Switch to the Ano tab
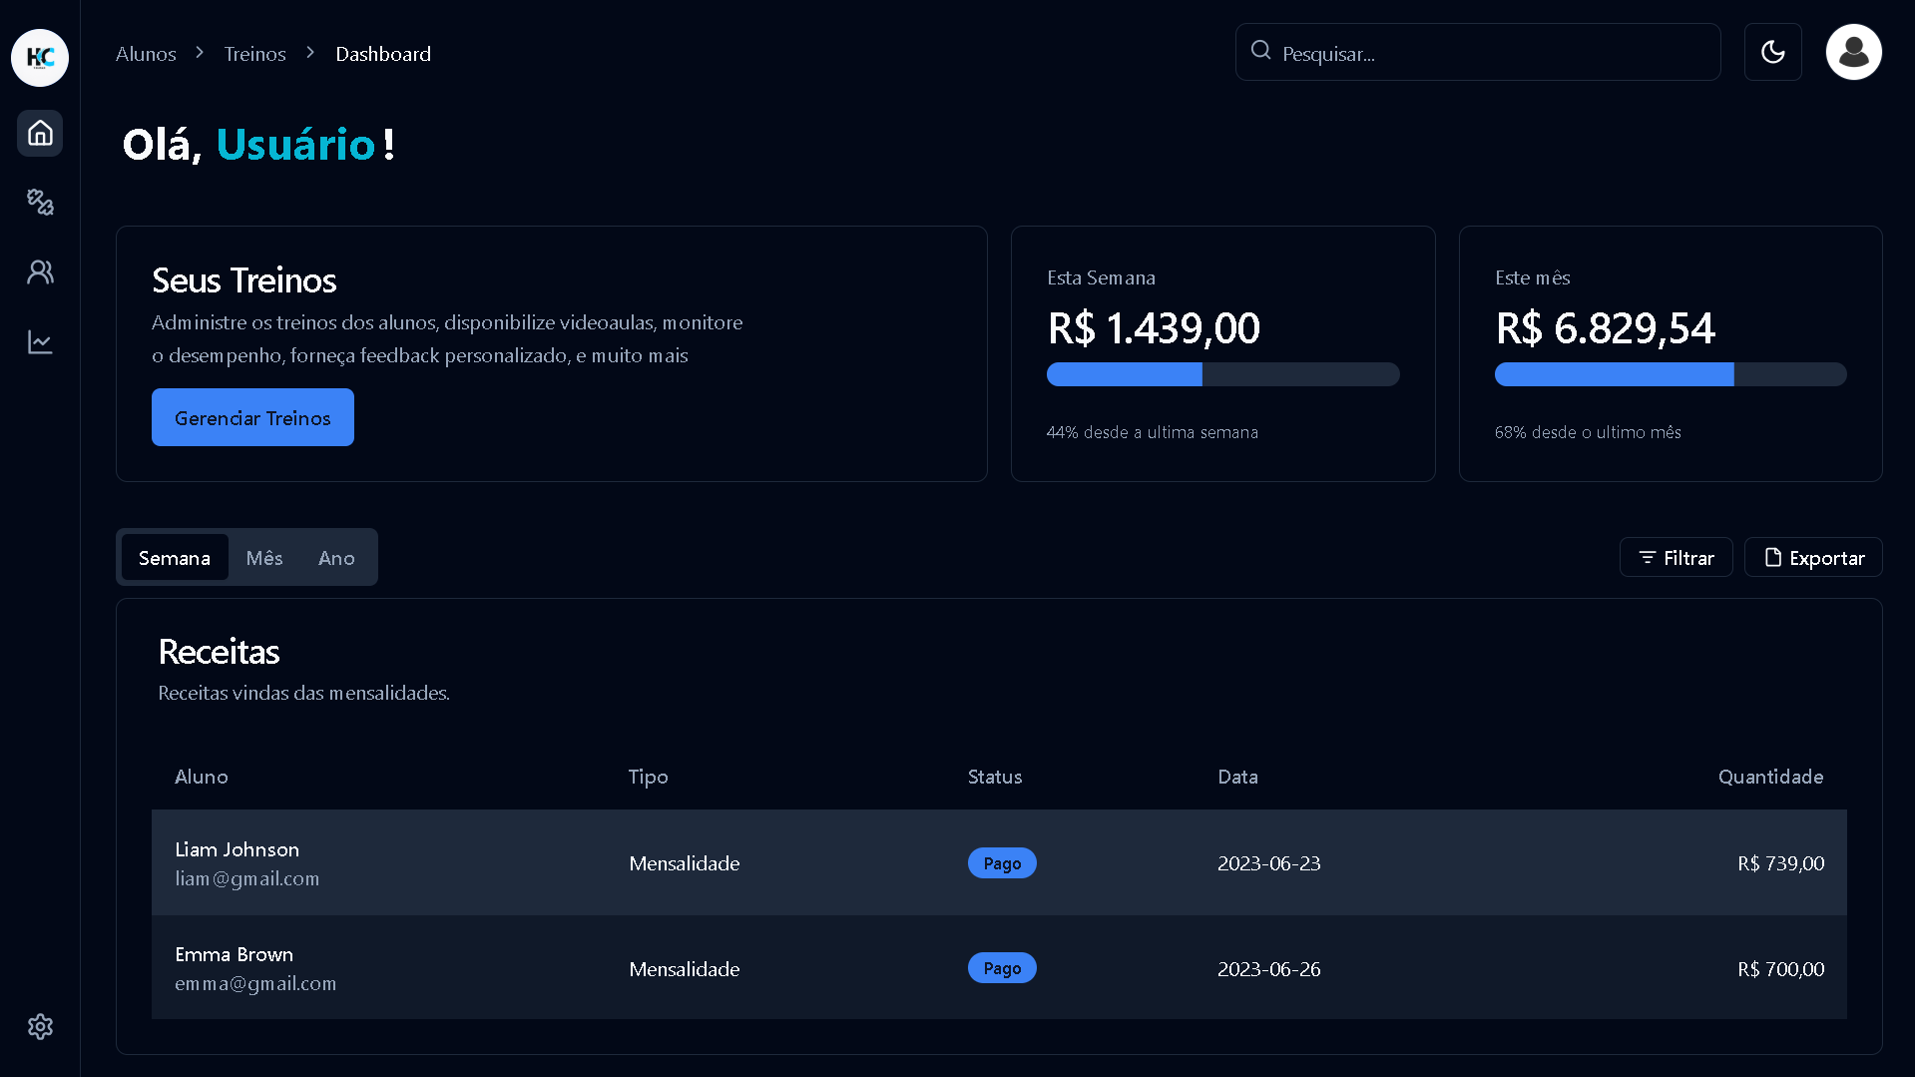Screen dimensions: 1915x1077 336,558
